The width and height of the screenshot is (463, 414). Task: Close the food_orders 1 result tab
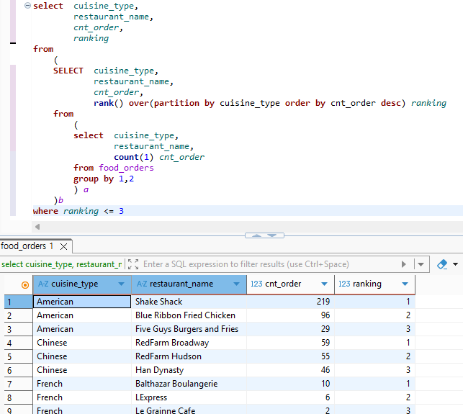[x=63, y=246]
